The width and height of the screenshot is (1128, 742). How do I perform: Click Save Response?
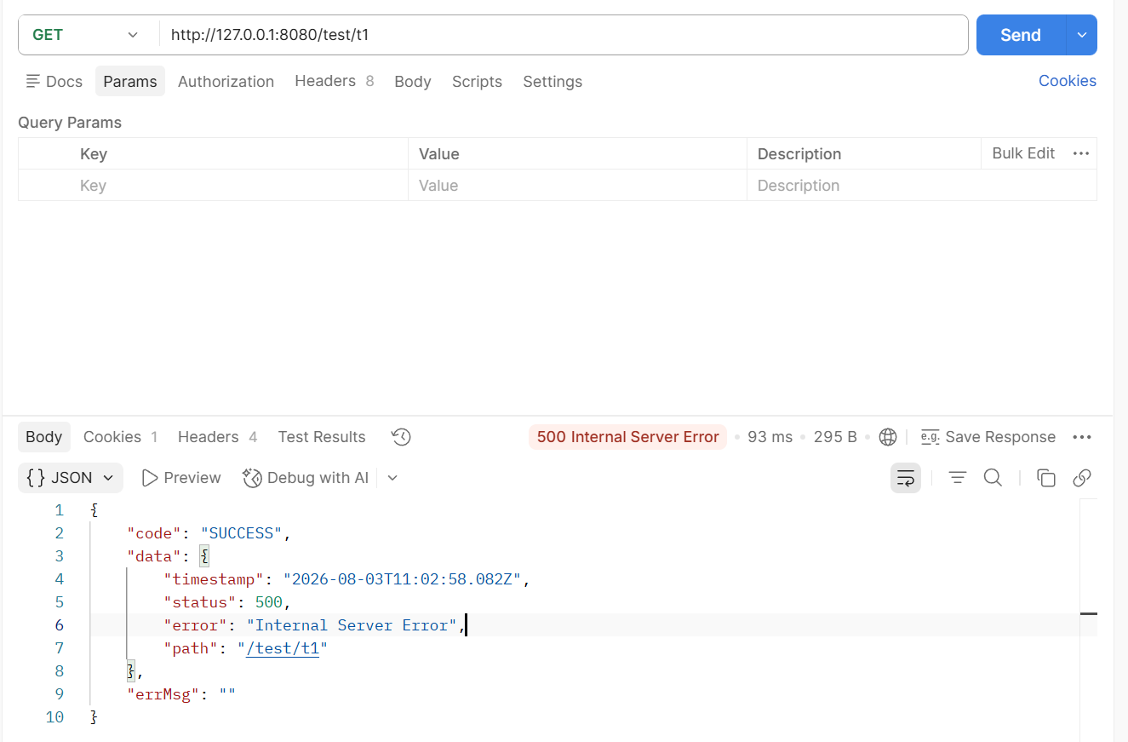tap(988, 437)
